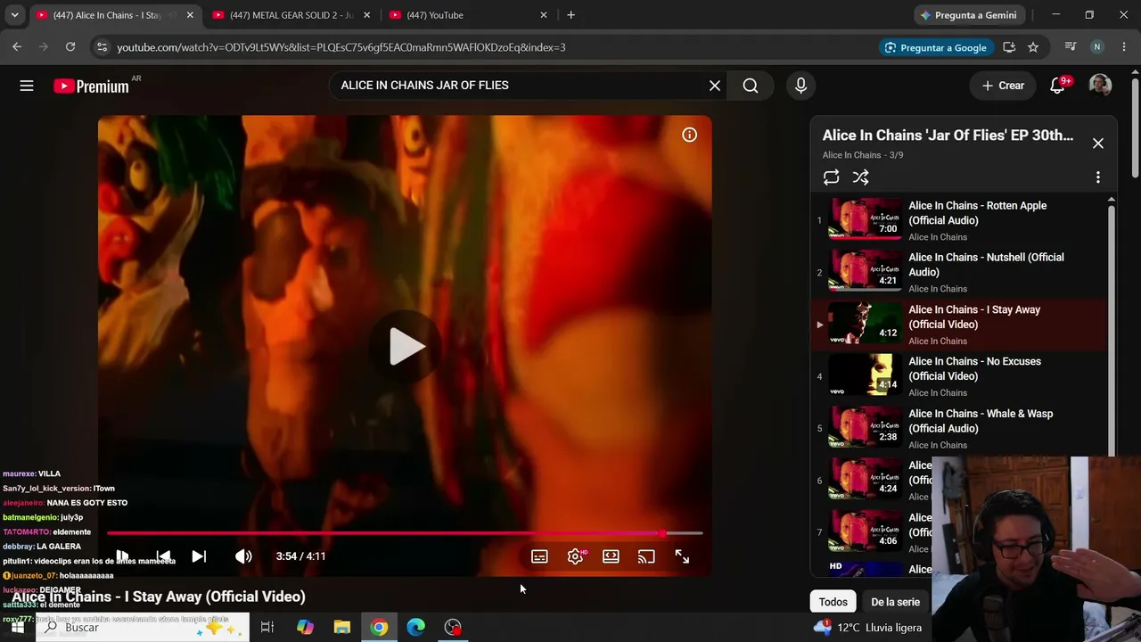Play the video with the center play button

(406, 346)
